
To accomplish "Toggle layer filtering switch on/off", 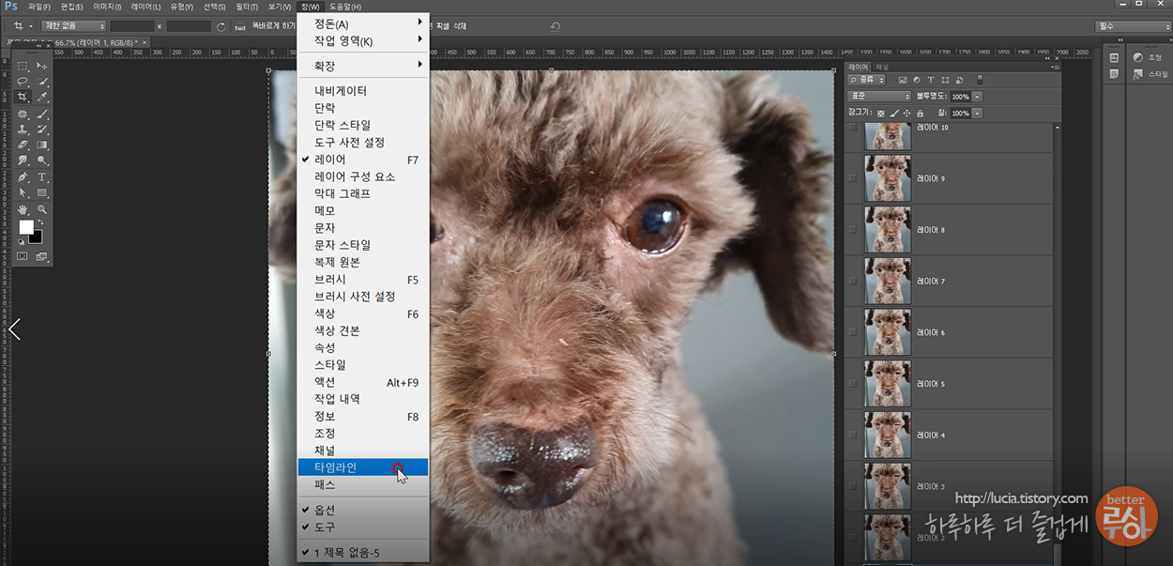I will [x=980, y=80].
